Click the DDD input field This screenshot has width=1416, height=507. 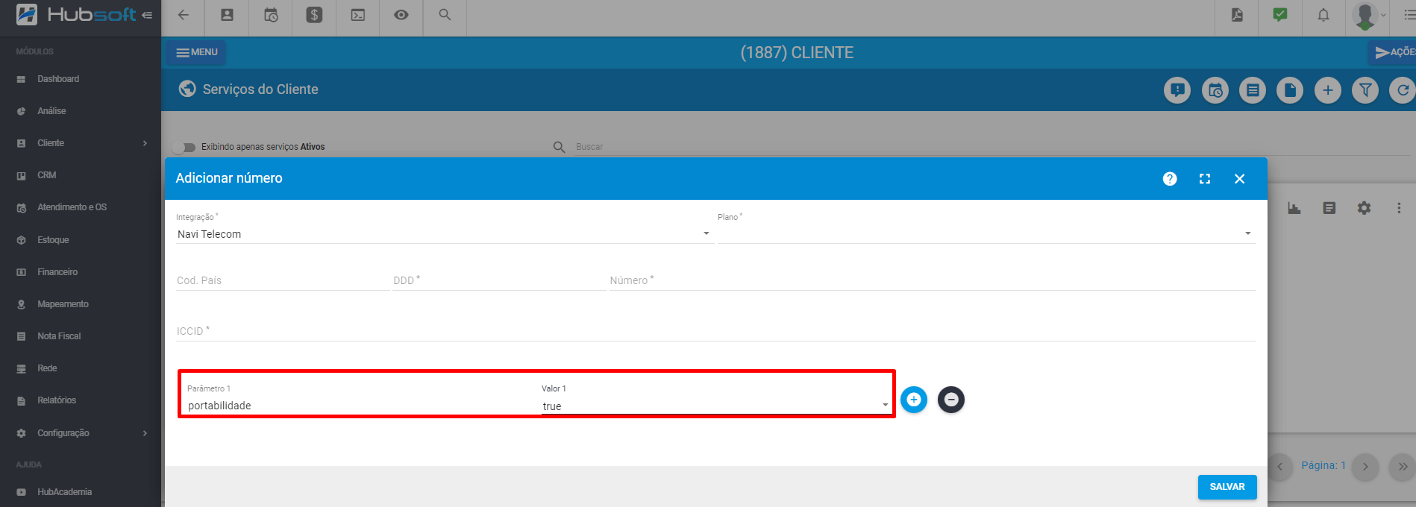click(499, 281)
